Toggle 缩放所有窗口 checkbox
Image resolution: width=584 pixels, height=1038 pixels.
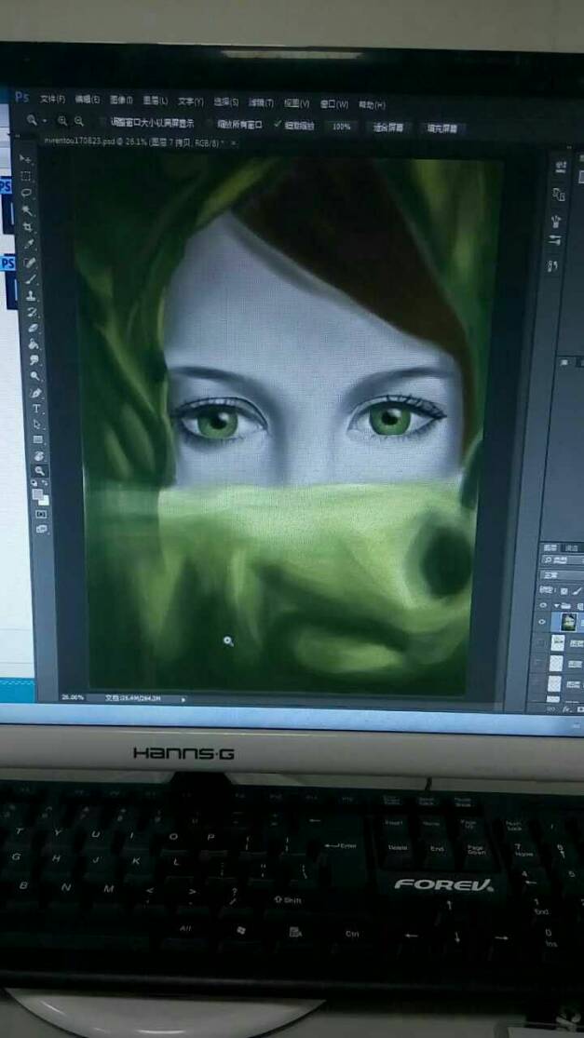tap(210, 124)
